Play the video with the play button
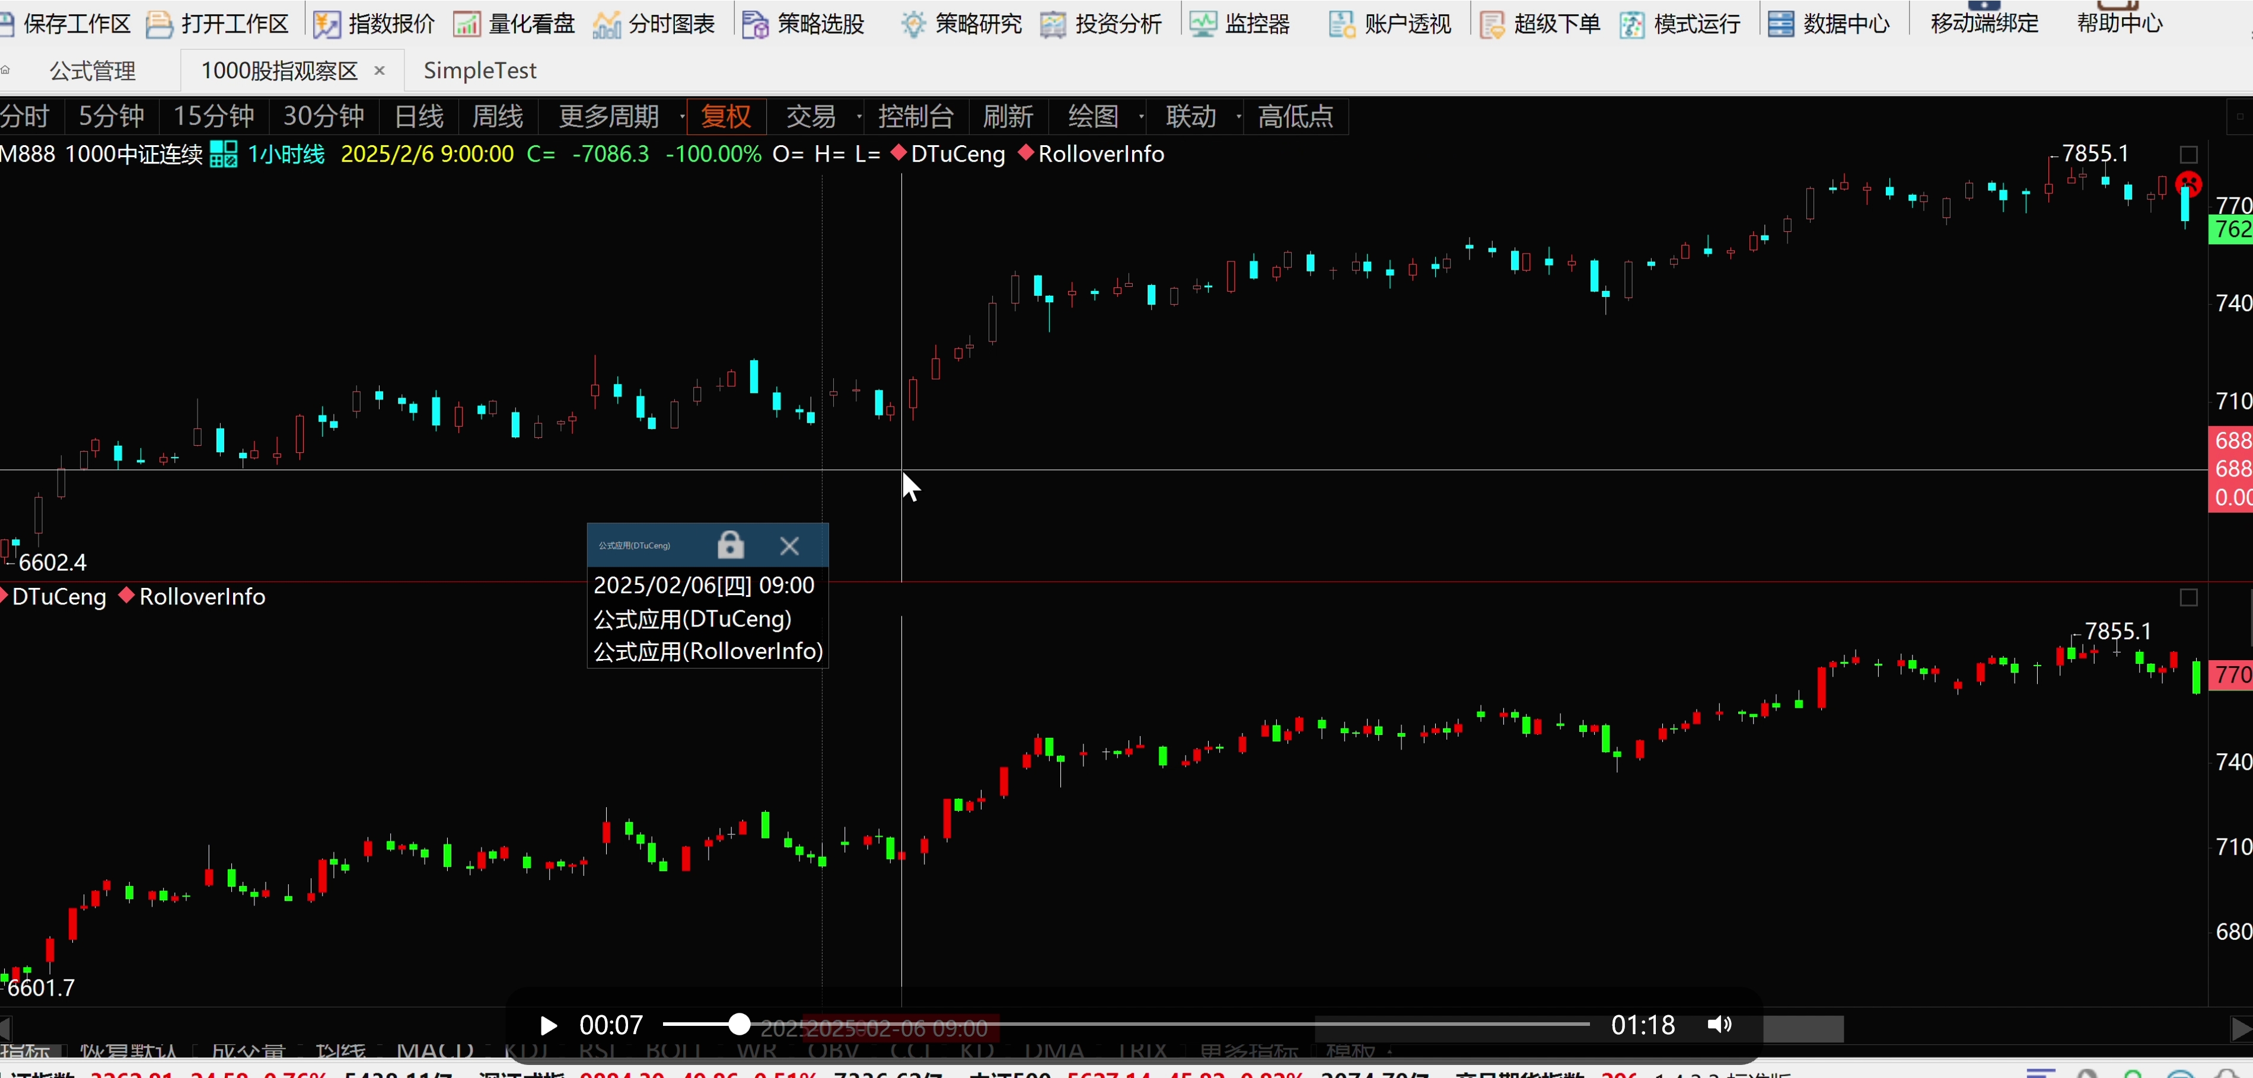The width and height of the screenshot is (2253, 1078). click(x=549, y=1025)
